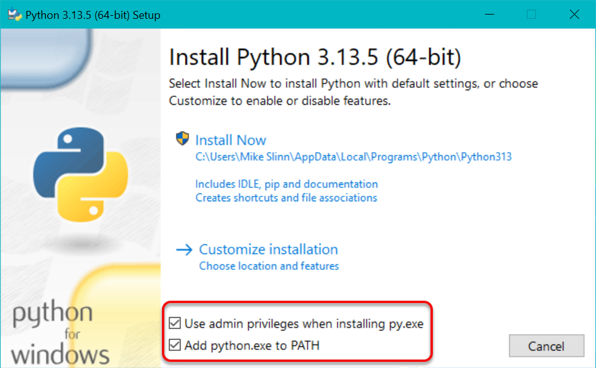Close the Python Setup window
This screenshot has height=368, width=596.
573,15
